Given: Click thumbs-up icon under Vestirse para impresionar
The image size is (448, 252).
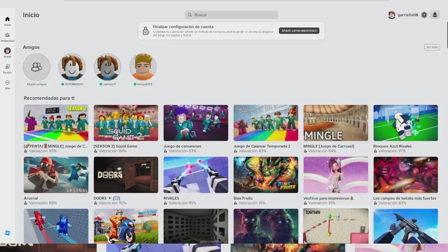Looking at the screenshot, I should click(x=305, y=203).
